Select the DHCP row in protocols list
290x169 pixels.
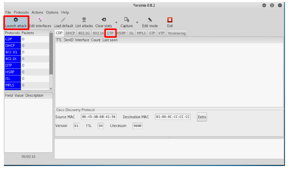27,46
